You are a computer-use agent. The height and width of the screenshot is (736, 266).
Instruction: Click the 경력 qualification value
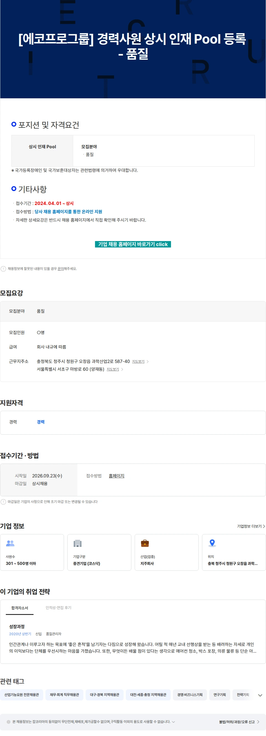click(40, 422)
